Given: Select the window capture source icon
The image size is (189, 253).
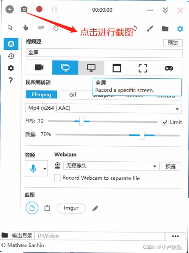Looking at the screenshot, I should tap(117, 68).
